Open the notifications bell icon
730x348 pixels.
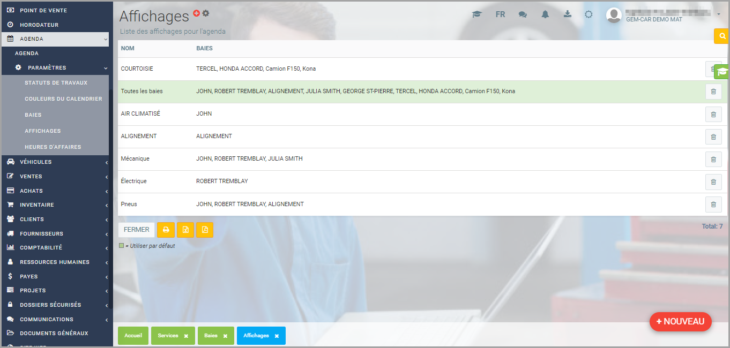[x=545, y=14]
